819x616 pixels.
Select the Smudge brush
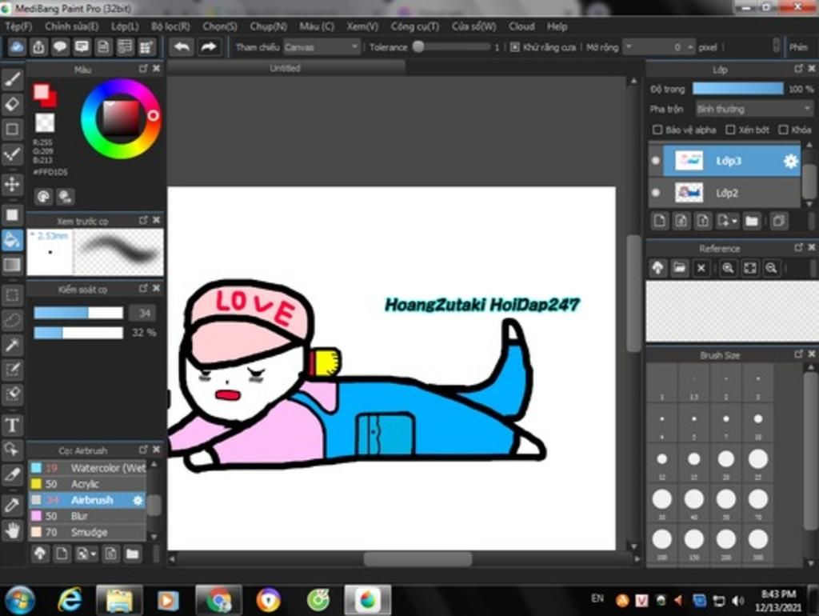pyautogui.click(x=87, y=533)
